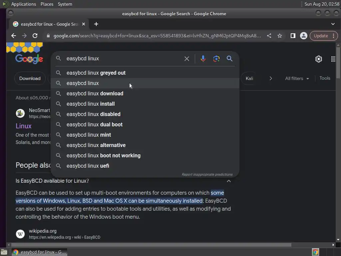The width and height of the screenshot is (341, 256).
Task: Click the horizontal scrollbar thumb
Action: coord(151,245)
